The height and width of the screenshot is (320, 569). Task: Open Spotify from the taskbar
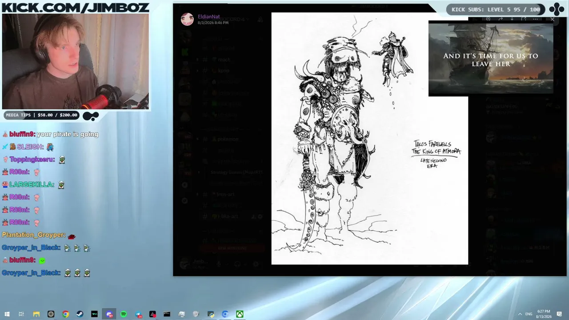coord(124,314)
